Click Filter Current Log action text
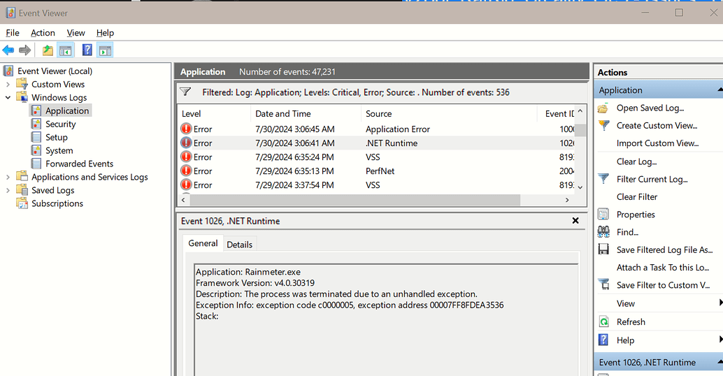This screenshot has height=376, width=723. click(652, 179)
